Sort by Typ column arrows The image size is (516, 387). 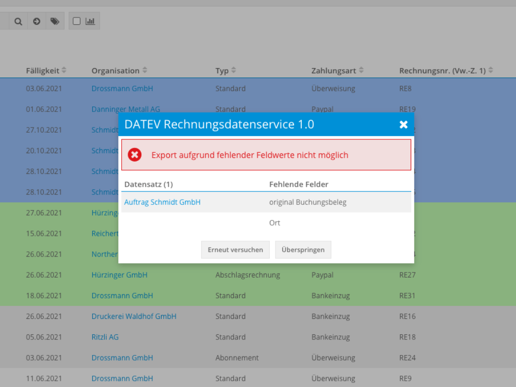234,71
